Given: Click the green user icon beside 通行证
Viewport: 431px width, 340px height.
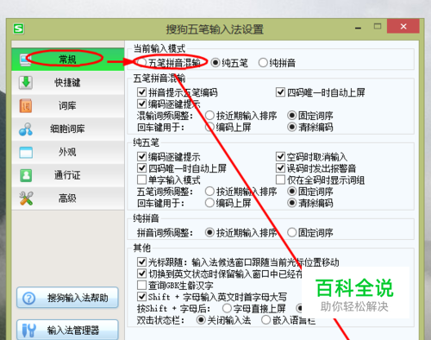Looking at the screenshot, I should (26, 175).
